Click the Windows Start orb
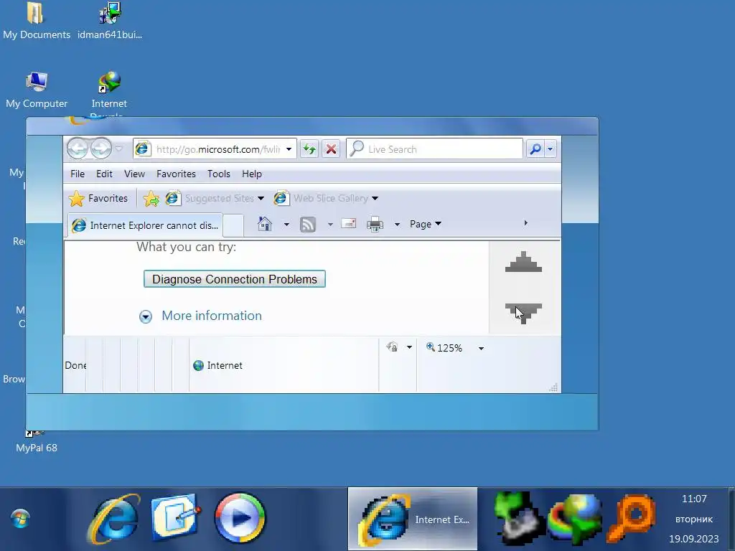The height and width of the screenshot is (551, 735). (x=20, y=519)
